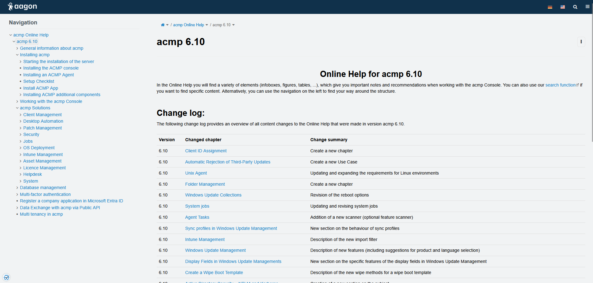This screenshot has width=593, height=283.
Task: Expand the Security tree node
Action: click(x=21, y=134)
